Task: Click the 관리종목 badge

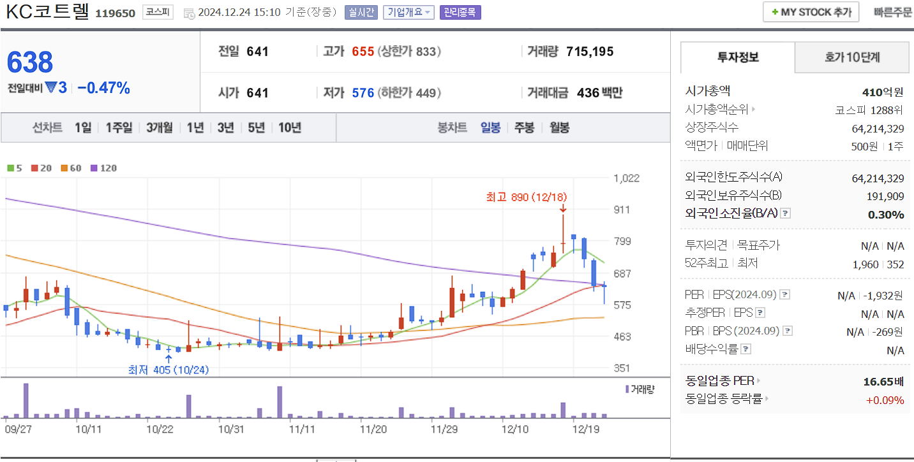Action: 460,12
